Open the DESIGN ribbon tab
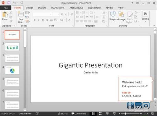This screenshot has width=157, height=116. point(42,8)
